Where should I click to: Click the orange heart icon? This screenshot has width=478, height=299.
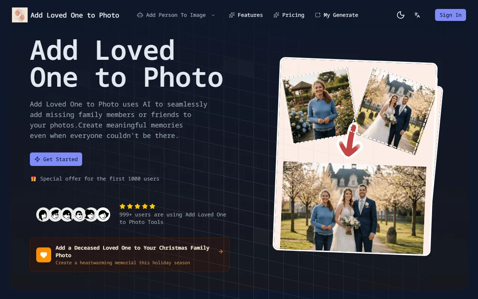(x=44, y=255)
